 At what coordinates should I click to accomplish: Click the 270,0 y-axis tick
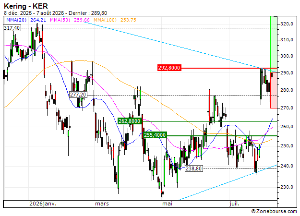(287, 108)
